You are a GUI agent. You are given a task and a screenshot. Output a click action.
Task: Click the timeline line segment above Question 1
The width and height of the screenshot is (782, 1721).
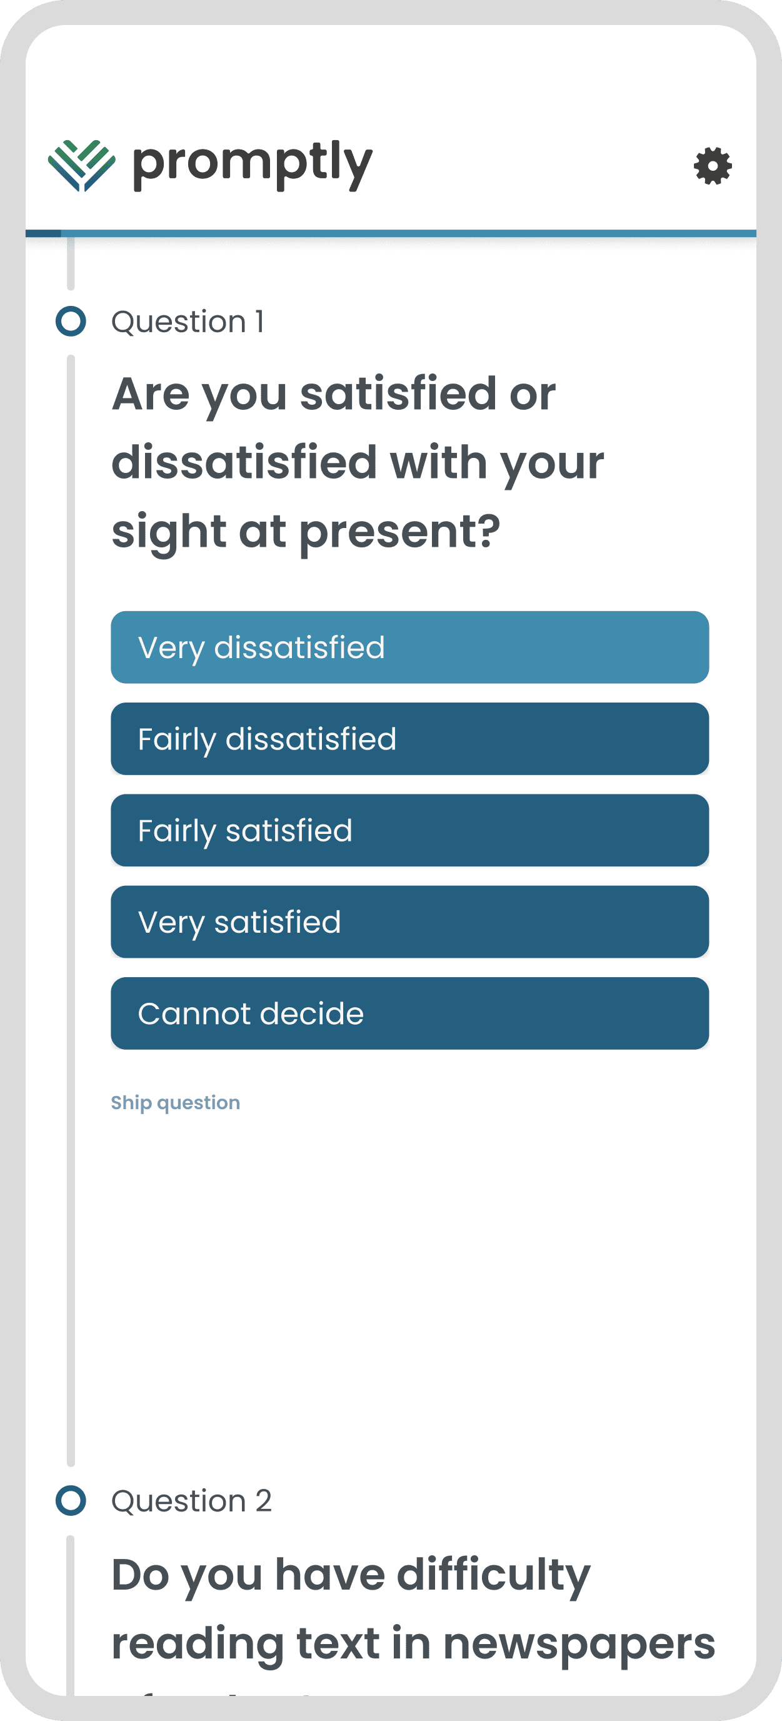(x=71, y=263)
